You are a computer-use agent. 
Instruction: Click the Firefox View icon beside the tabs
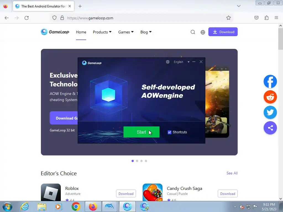tap(6, 6)
